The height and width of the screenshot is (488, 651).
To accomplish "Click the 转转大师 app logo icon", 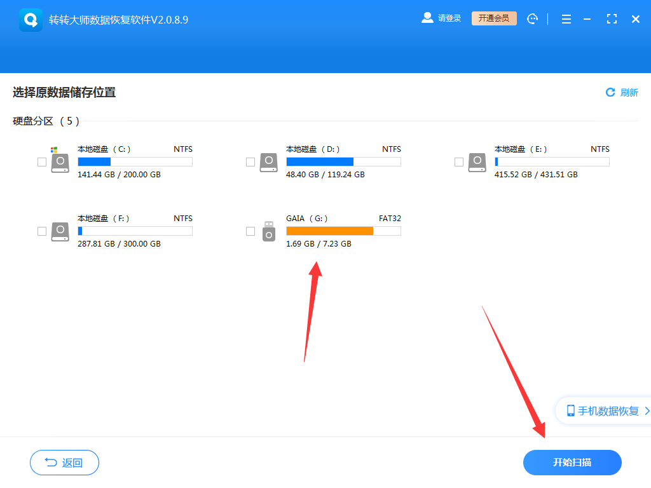I will (x=30, y=18).
